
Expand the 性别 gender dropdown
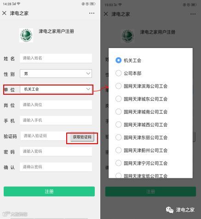coord(56,73)
